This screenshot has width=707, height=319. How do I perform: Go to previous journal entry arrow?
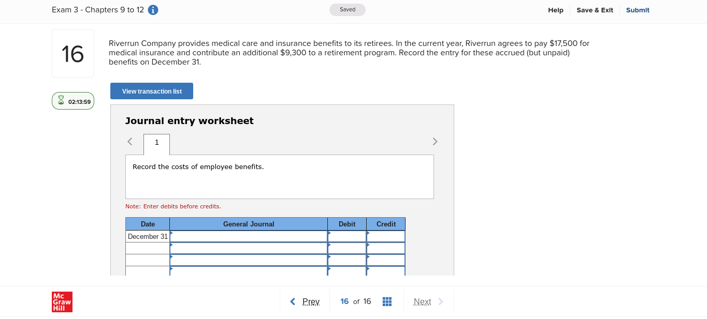pos(130,141)
